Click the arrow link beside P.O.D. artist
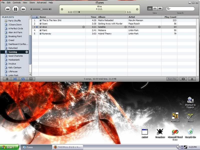200x150 pixels. pyautogui.click(x=159, y=27)
